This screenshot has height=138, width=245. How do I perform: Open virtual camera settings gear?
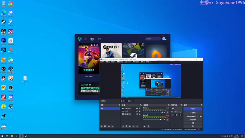tap(201, 117)
